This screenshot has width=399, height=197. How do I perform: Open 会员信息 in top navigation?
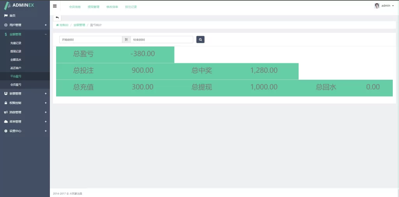[x=74, y=7]
